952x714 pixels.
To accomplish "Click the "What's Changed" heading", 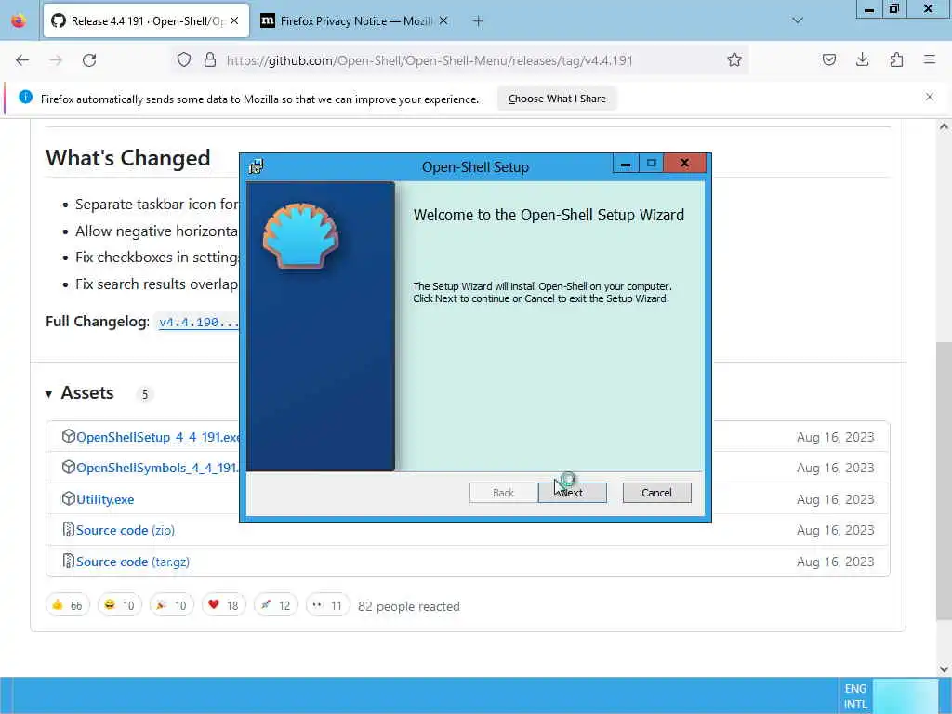I will point(128,158).
